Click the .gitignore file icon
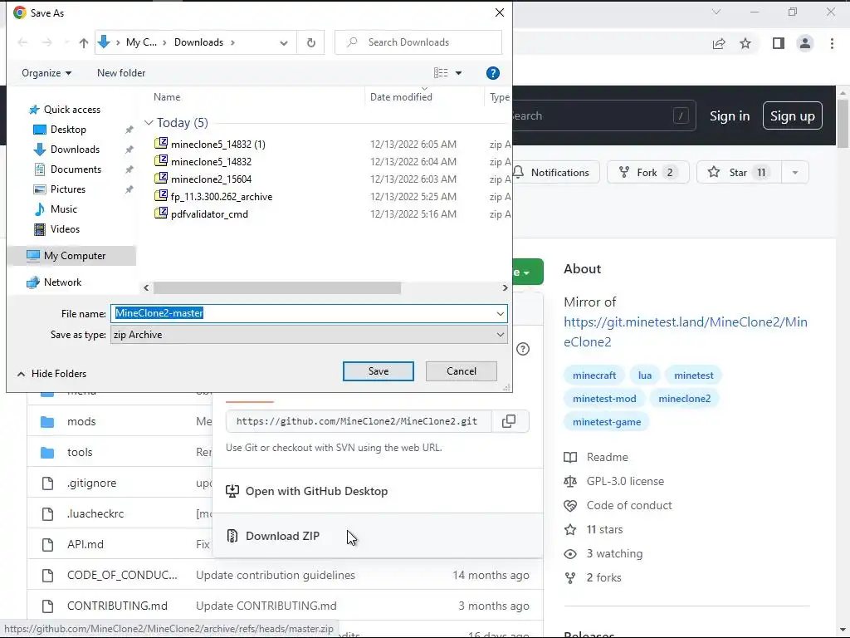 click(47, 483)
